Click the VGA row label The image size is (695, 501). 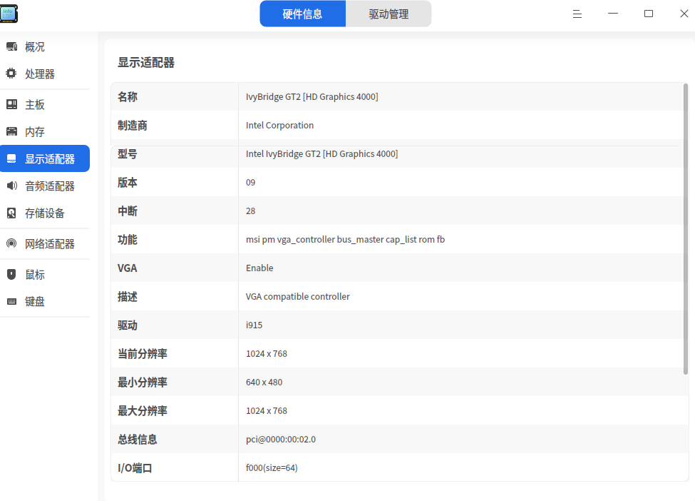click(x=127, y=268)
